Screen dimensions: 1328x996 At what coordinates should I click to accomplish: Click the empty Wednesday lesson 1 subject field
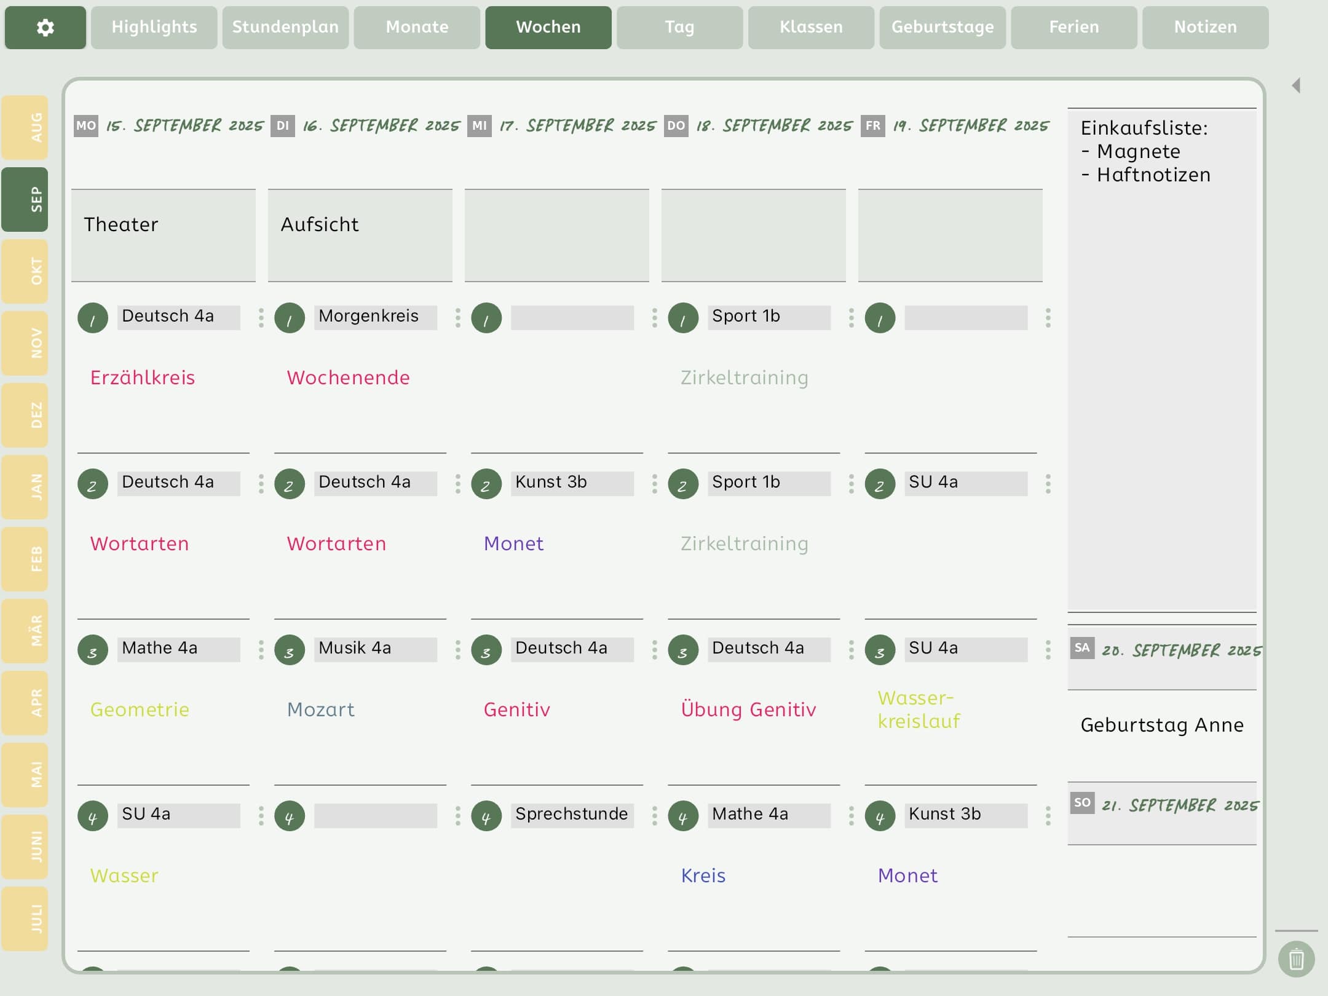572,318
